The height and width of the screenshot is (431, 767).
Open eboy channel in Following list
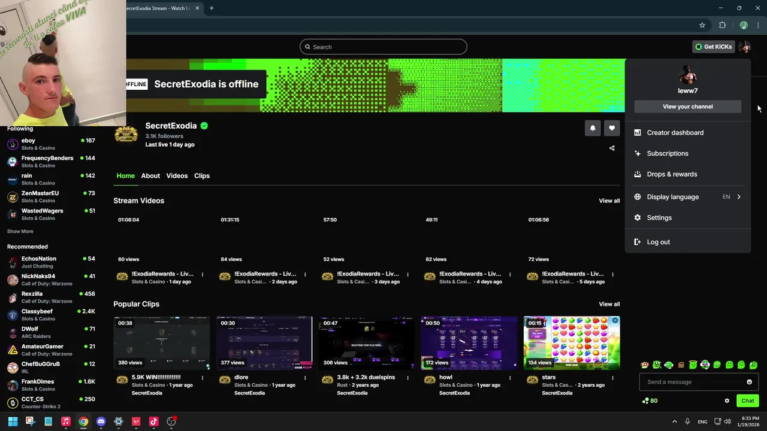pos(51,144)
